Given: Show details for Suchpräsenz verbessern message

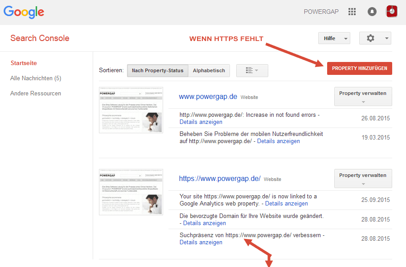Looking at the screenshot, I should pyautogui.click(x=201, y=242).
